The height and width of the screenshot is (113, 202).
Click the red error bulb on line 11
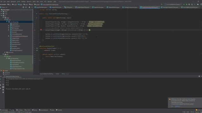point(41,30)
